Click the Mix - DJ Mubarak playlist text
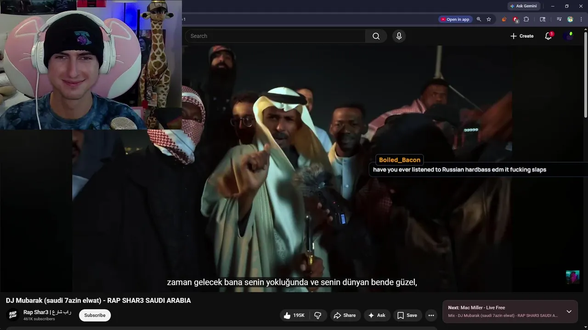Viewport: 588px width, 330px height. 503,316
